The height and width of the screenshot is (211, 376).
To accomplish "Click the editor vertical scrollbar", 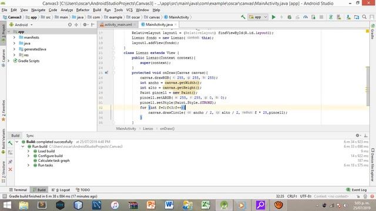I will click(x=368, y=86).
